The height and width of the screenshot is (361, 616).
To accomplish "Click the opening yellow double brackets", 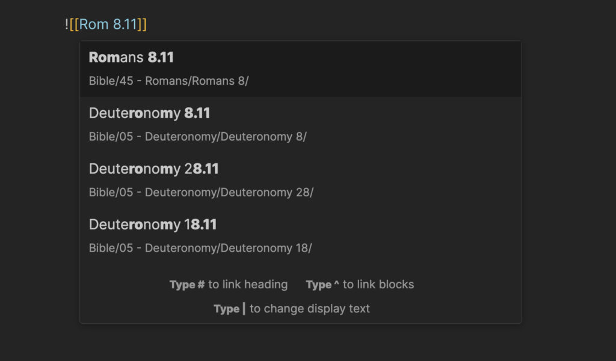I will (x=74, y=25).
